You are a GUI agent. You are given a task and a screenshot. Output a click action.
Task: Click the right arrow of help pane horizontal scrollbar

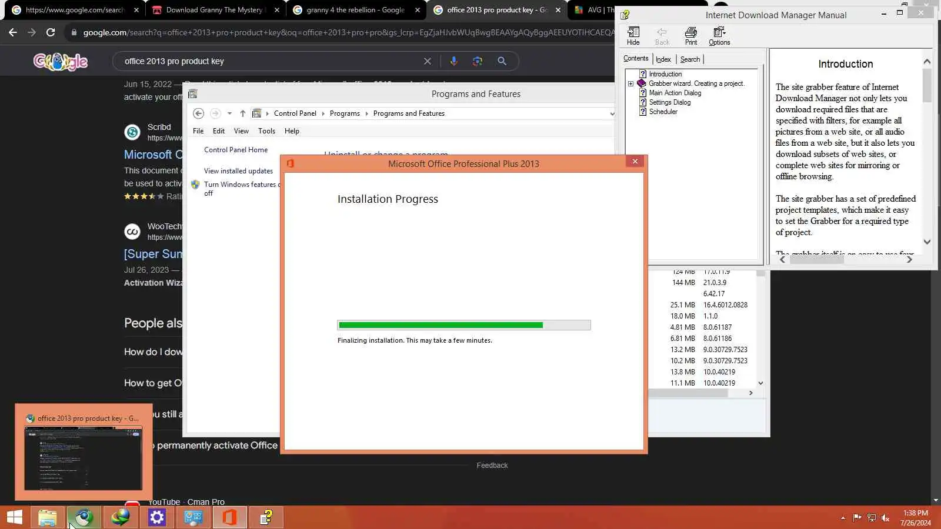(x=909, y=259)
